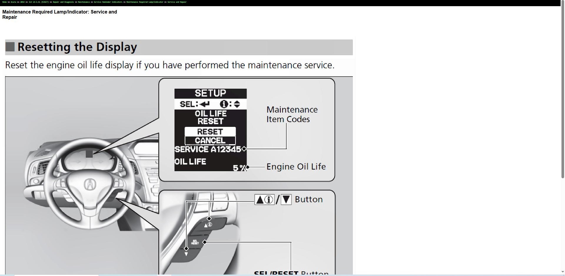Click the Maintenance breadcrumb link

tap(84, 2)
